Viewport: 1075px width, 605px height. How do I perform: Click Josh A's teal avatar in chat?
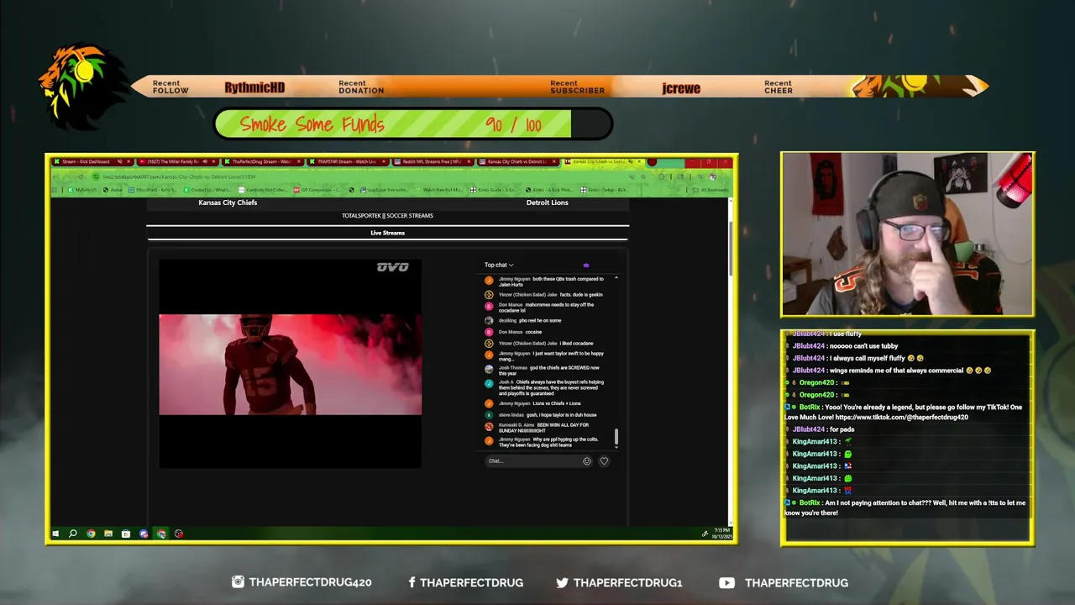(489, 384)
